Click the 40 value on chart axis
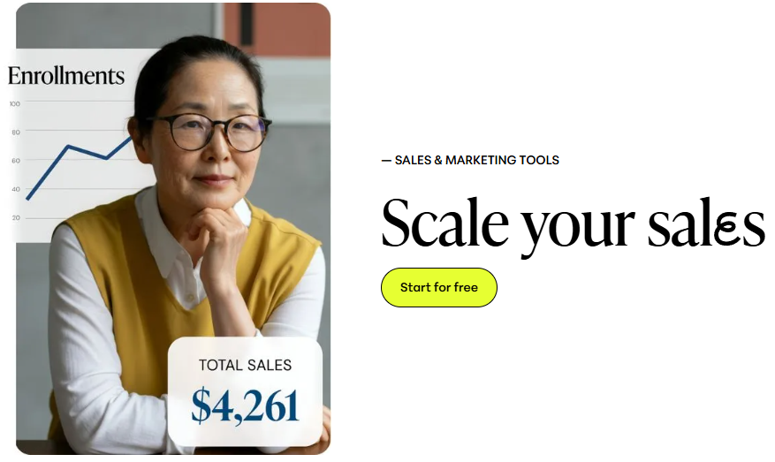775x462 pixels. coord(16,189)
